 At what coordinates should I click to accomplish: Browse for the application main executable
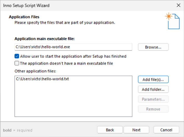click(153, 47)
